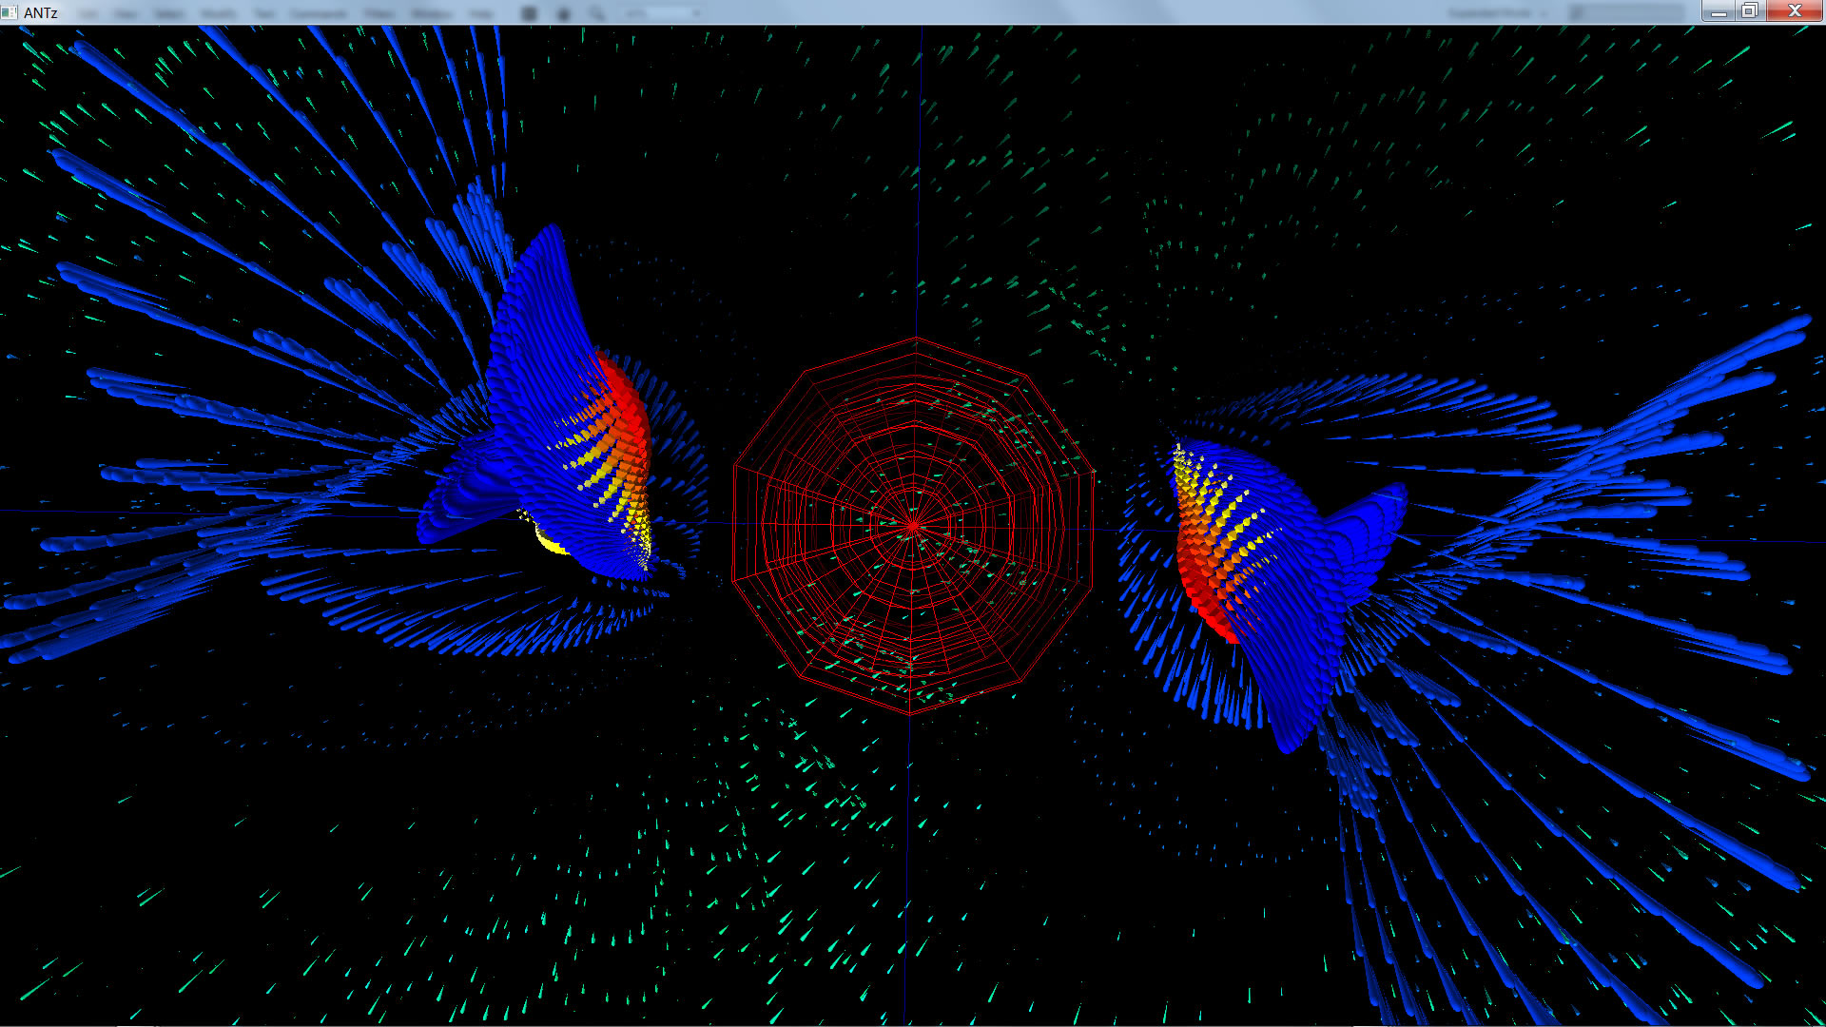Click the ANTz title text
The height and width of the screenshot is (1027, 1826).
(41, 12)
